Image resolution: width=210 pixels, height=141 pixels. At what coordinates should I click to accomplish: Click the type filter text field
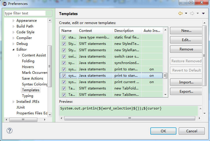coord(25,13)
